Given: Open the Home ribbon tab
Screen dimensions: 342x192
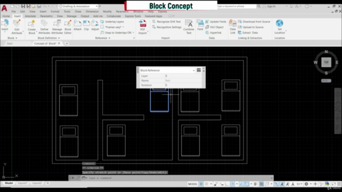Looking at the screenshot, I should pyautogui.click(x=6, y=16).
